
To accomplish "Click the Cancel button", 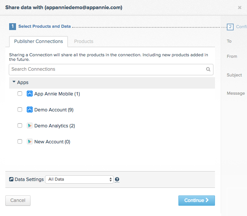I will (18, 200).
